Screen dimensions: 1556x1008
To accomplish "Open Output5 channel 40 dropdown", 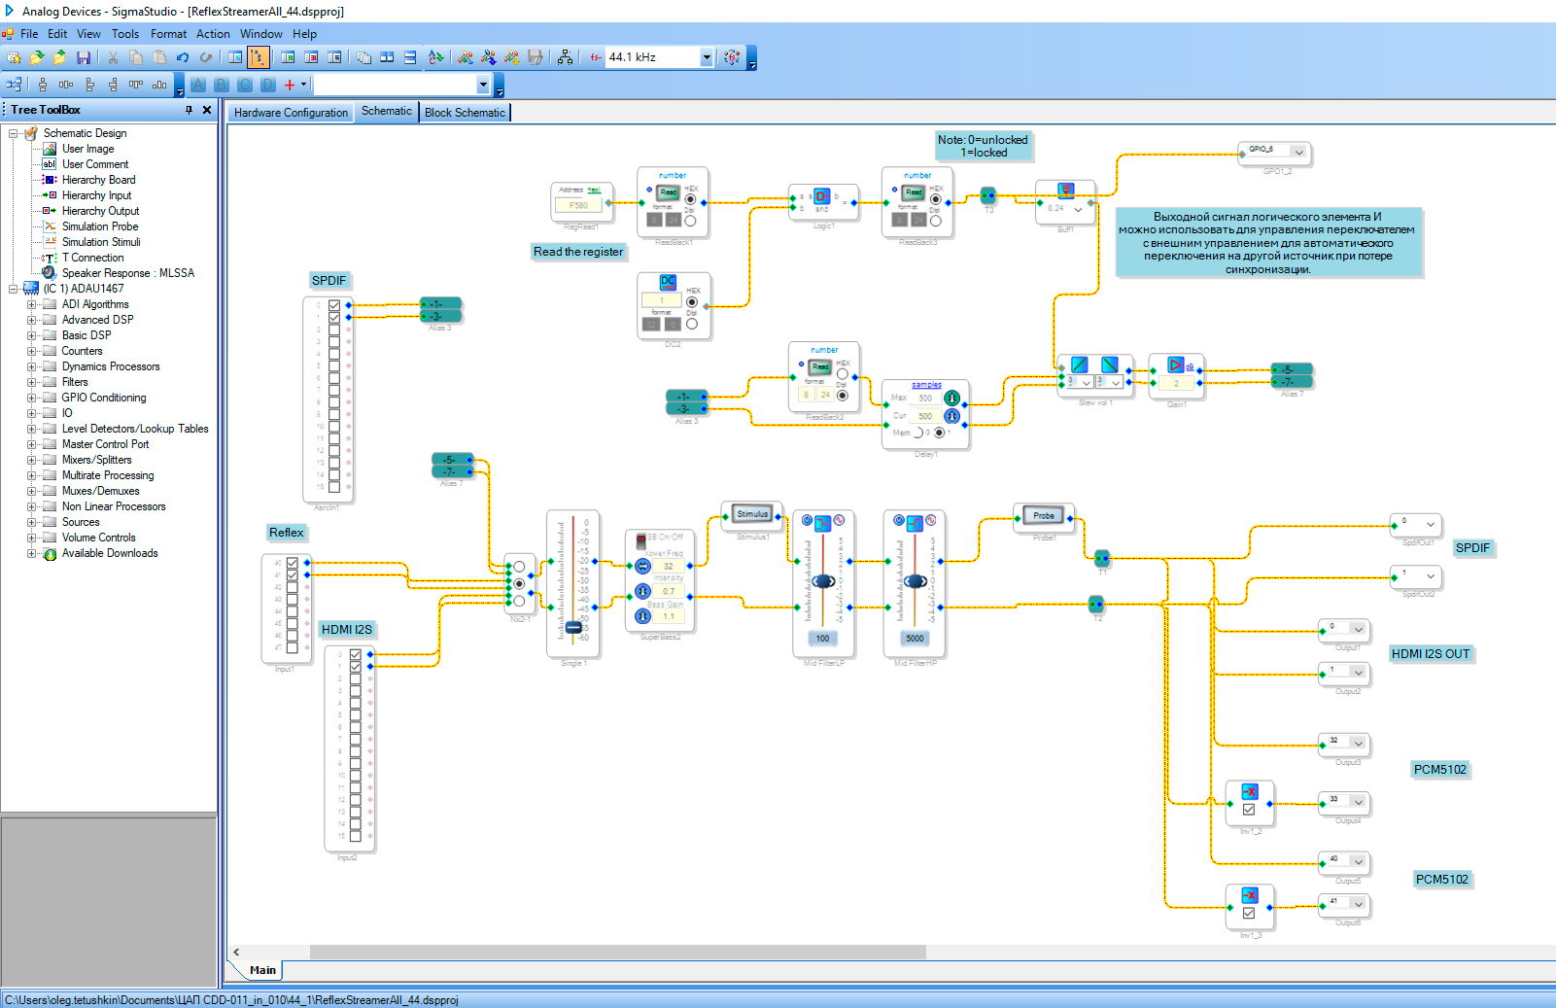I will click(x=1358, y=862).
